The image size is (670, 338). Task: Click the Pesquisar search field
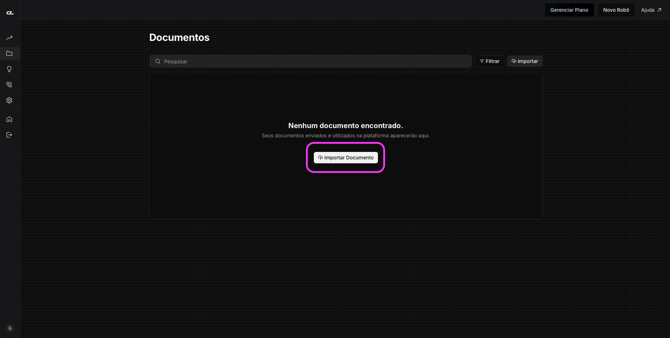(x=310, y=61)
